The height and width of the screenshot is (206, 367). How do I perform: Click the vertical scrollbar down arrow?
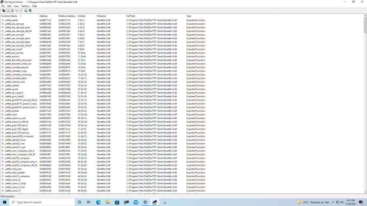point(365,192)
